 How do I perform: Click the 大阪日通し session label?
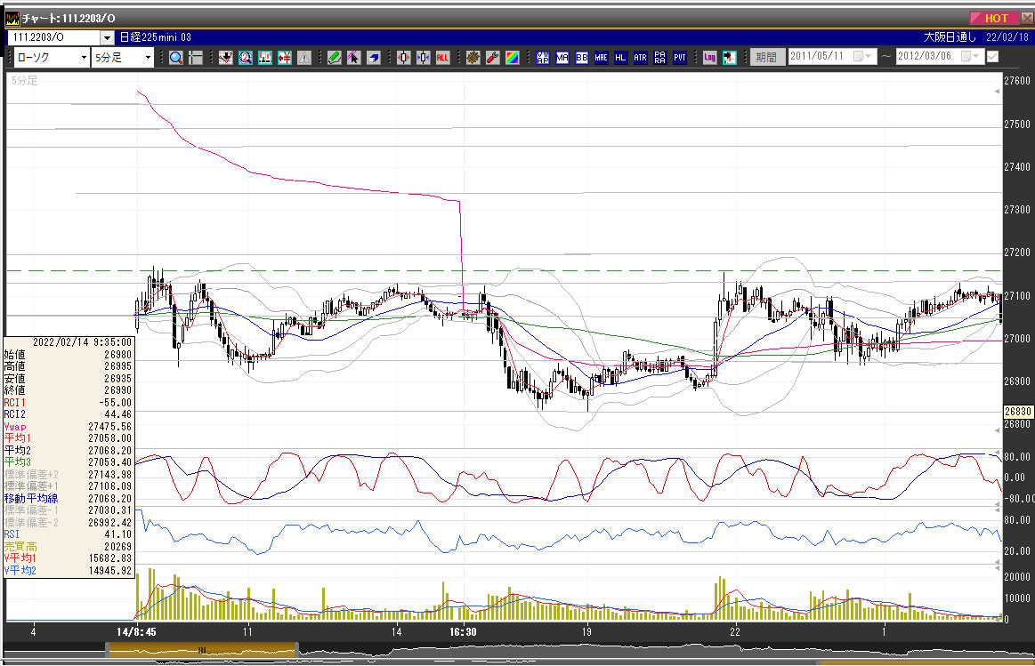coord(950,37)
